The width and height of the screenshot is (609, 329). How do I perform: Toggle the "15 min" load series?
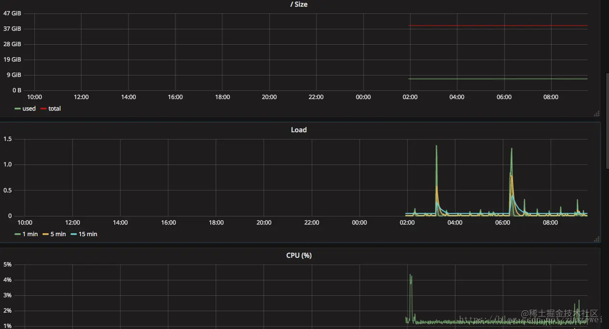[x=88, y=234]
